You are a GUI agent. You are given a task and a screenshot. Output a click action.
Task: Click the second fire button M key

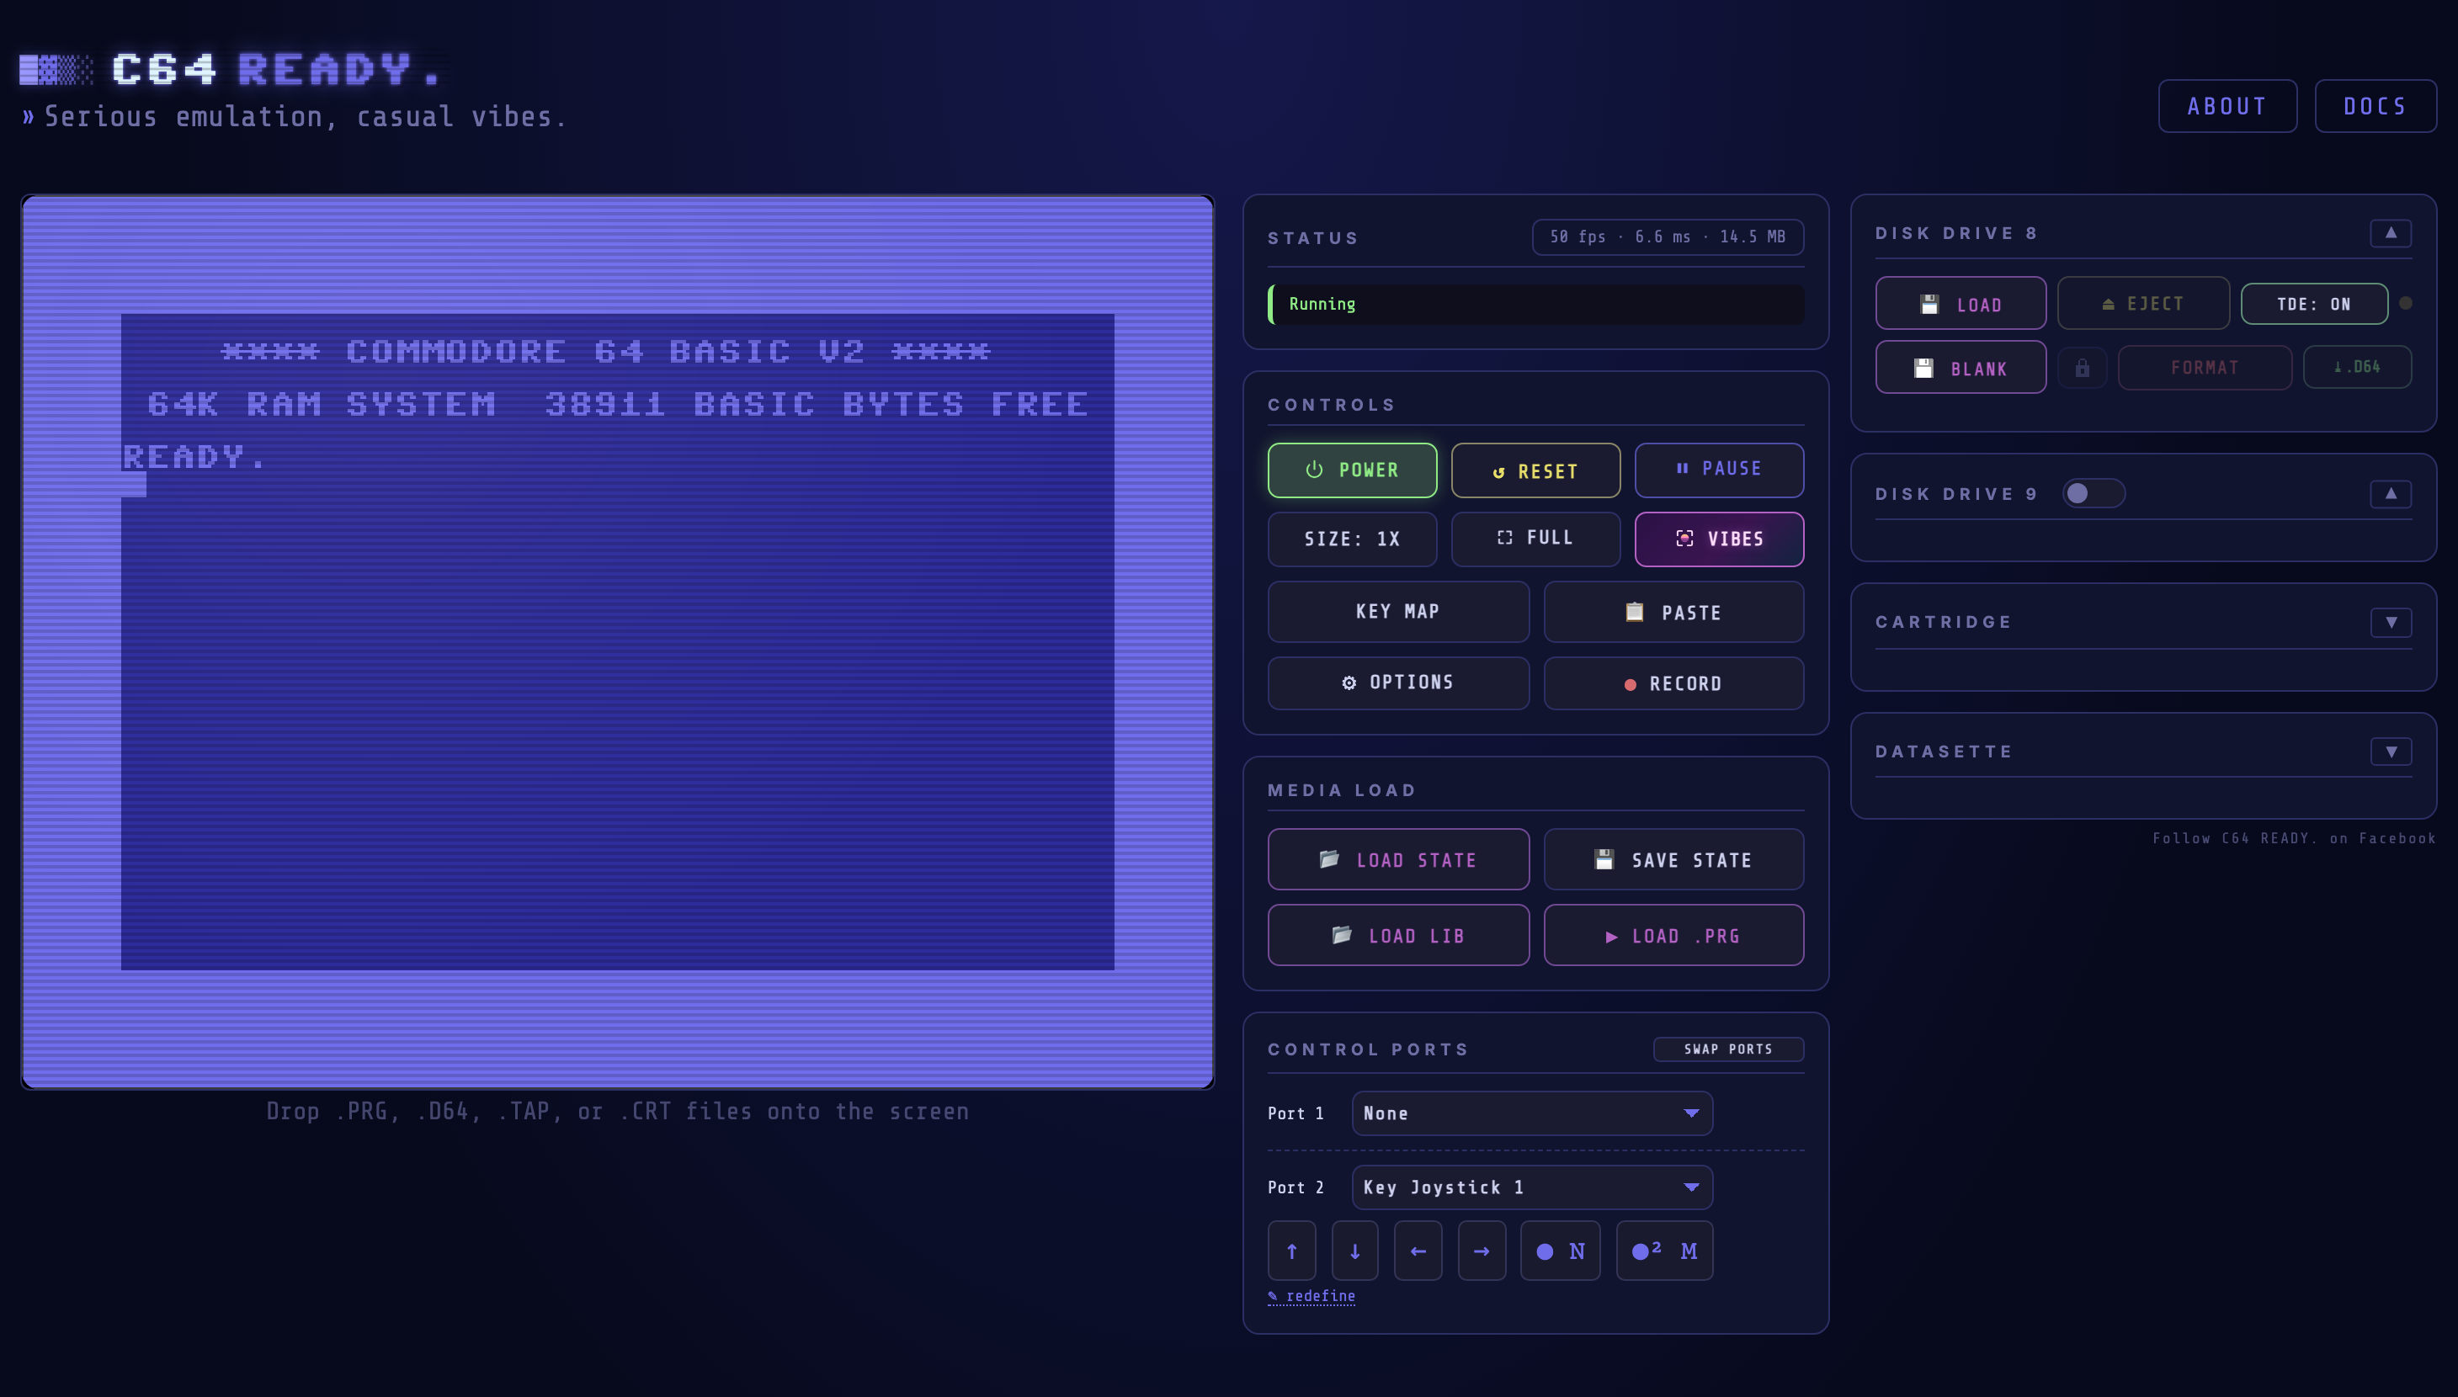[1664, 1251]
